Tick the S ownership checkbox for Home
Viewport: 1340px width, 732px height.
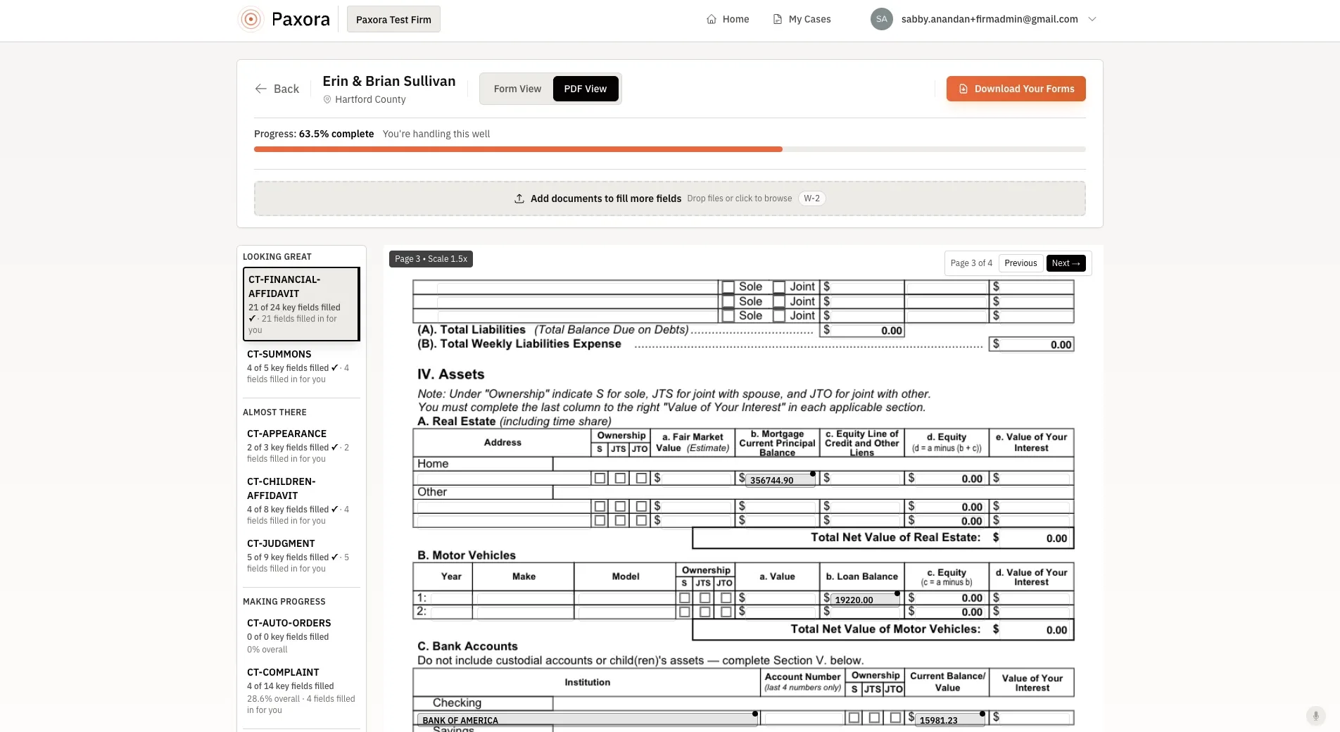(600, 479)
